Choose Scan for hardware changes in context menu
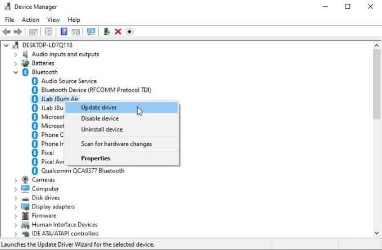 [122, 144]
